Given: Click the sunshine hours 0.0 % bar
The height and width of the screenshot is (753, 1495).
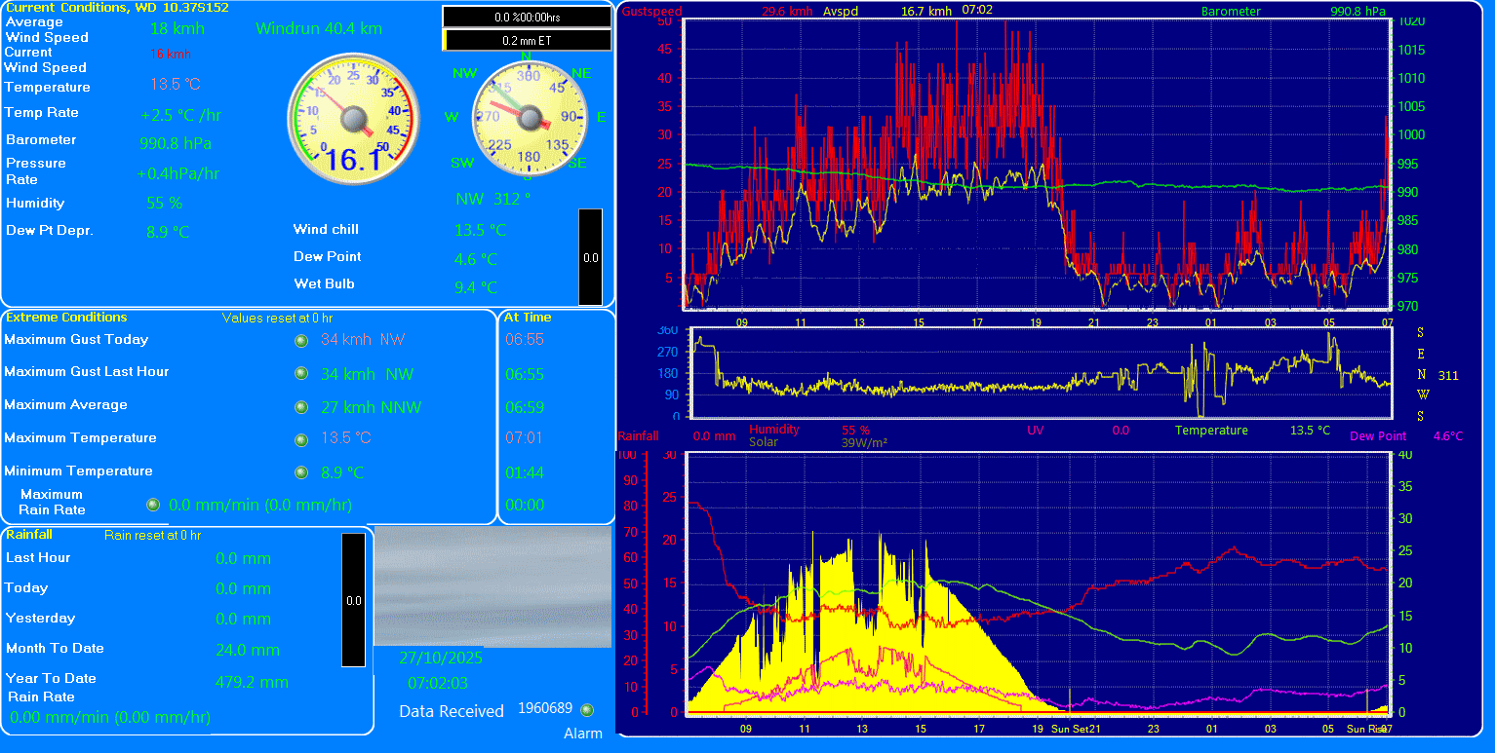Looking at the screenshot, I should (527, 18).
